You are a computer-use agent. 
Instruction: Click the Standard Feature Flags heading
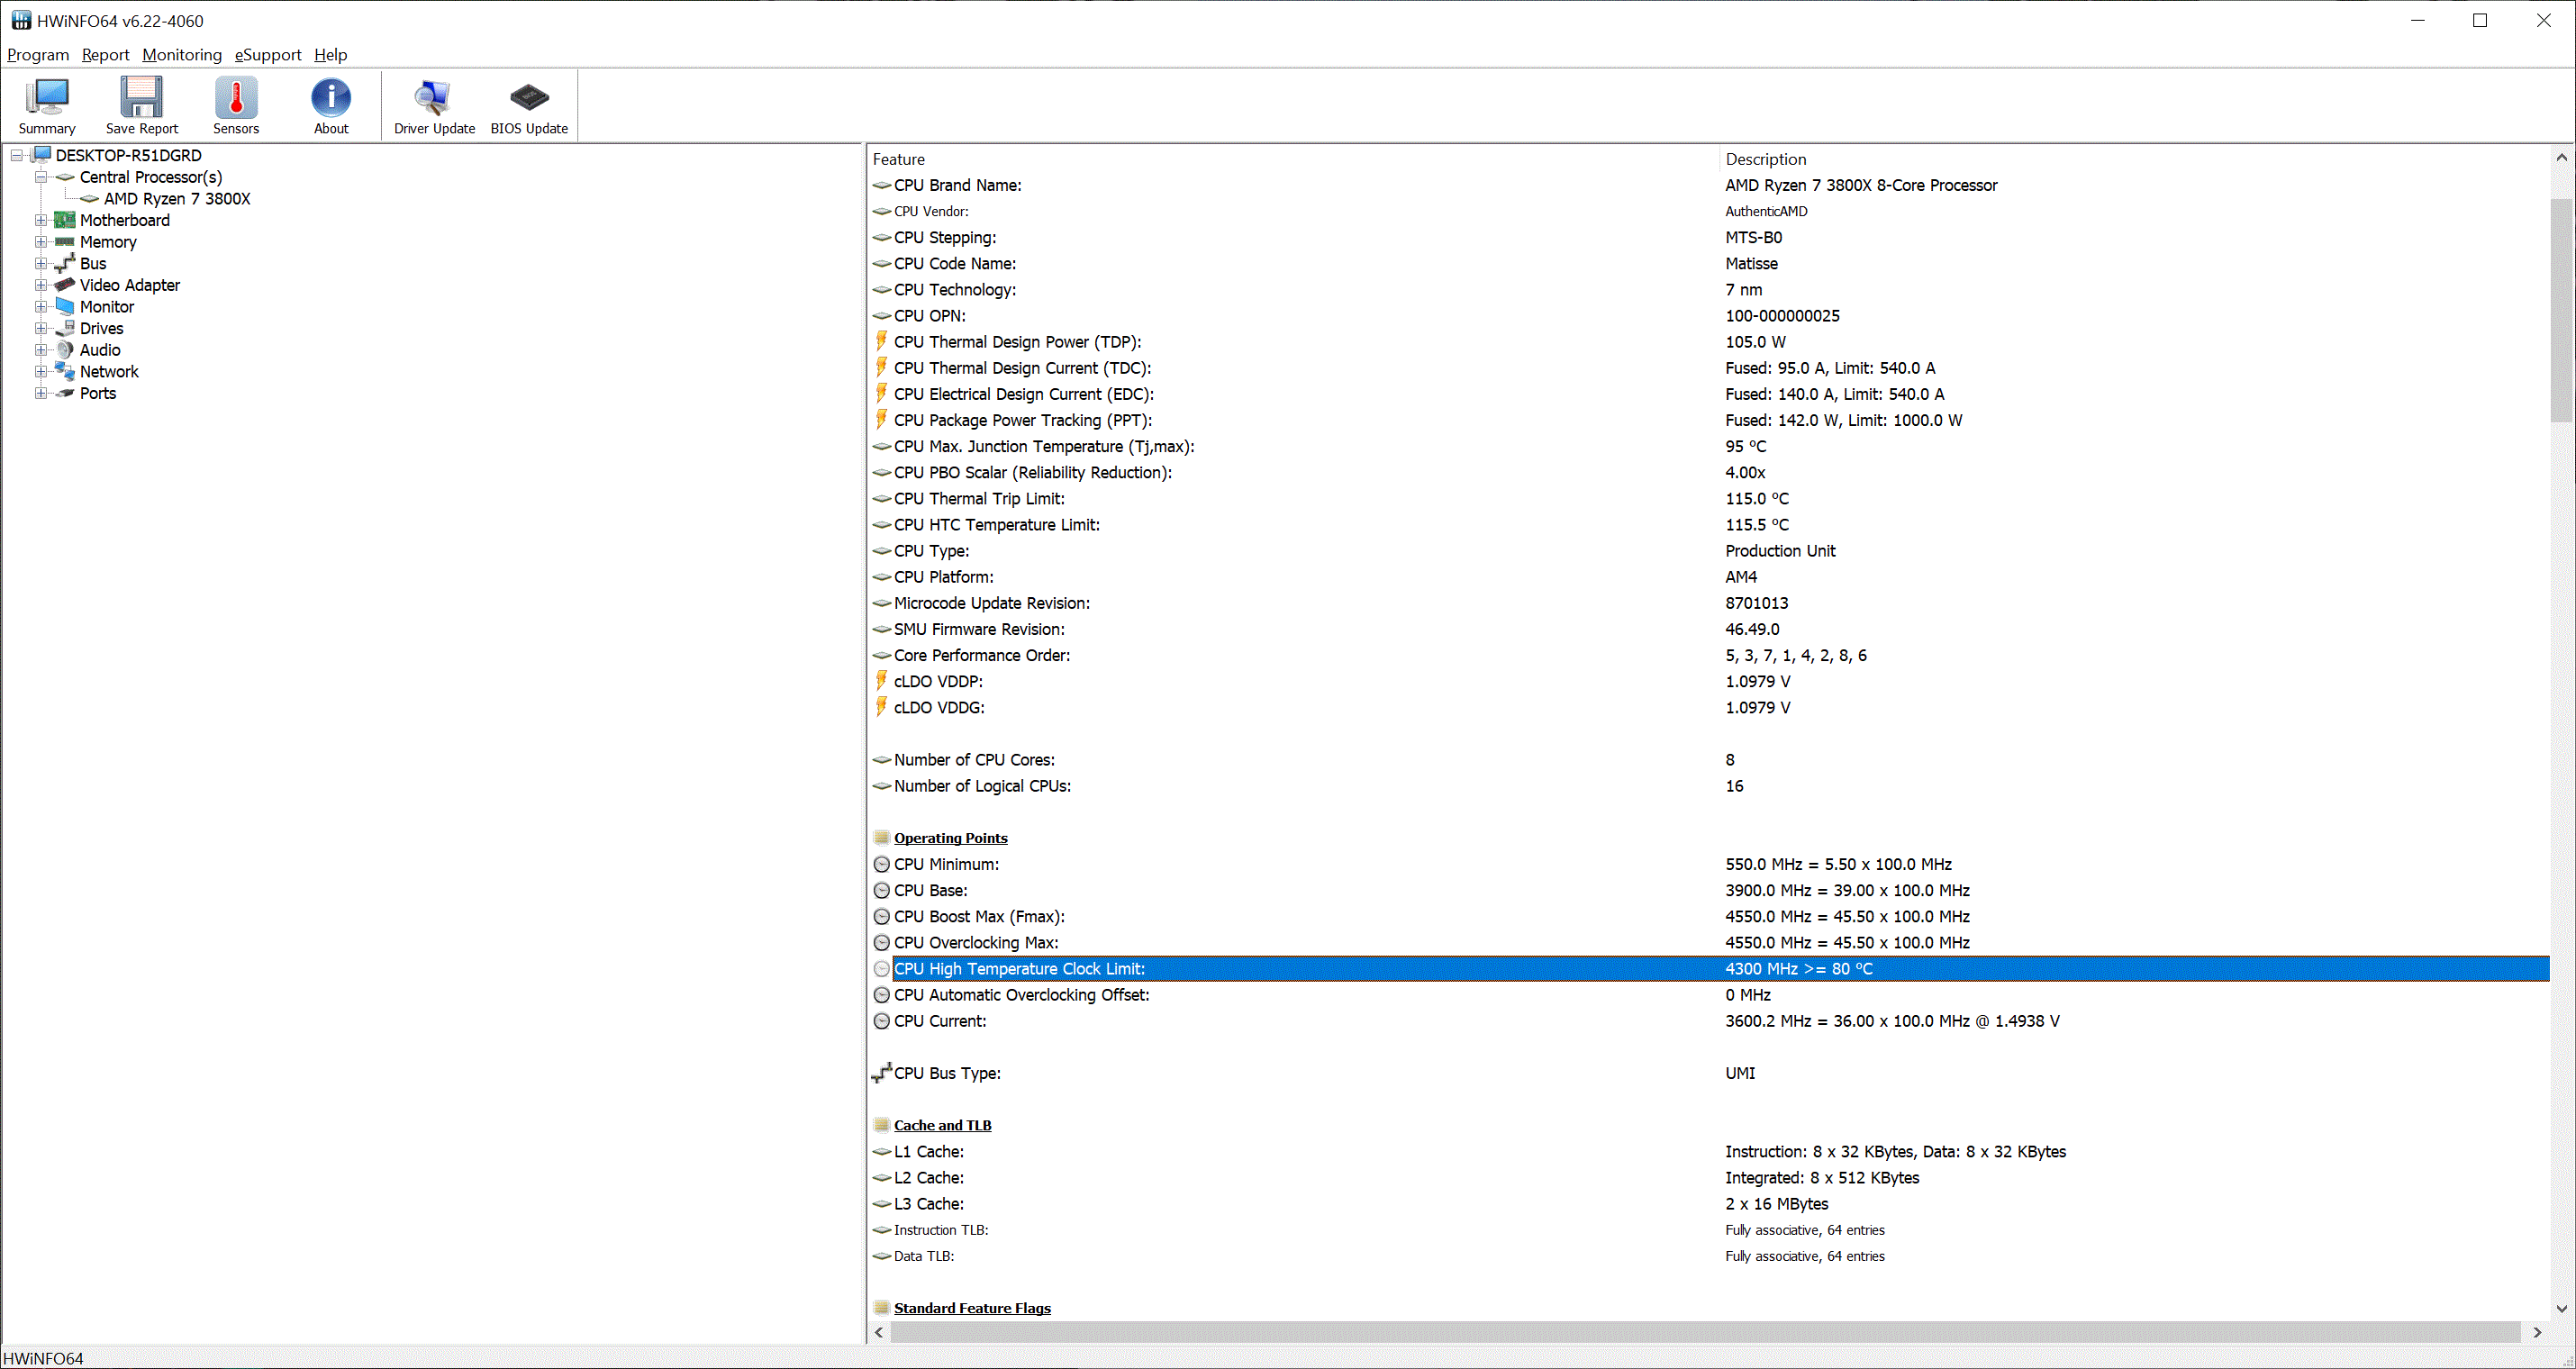click(x=972, y=1308)
